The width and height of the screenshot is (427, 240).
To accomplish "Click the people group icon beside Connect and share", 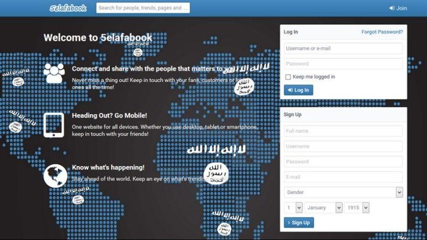I will coord(54,73).
